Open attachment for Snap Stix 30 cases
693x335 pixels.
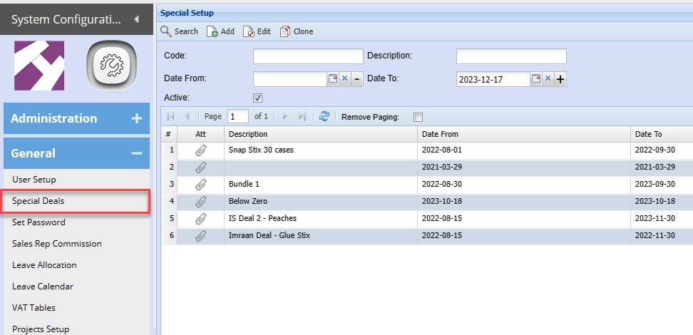coord(200,150)
